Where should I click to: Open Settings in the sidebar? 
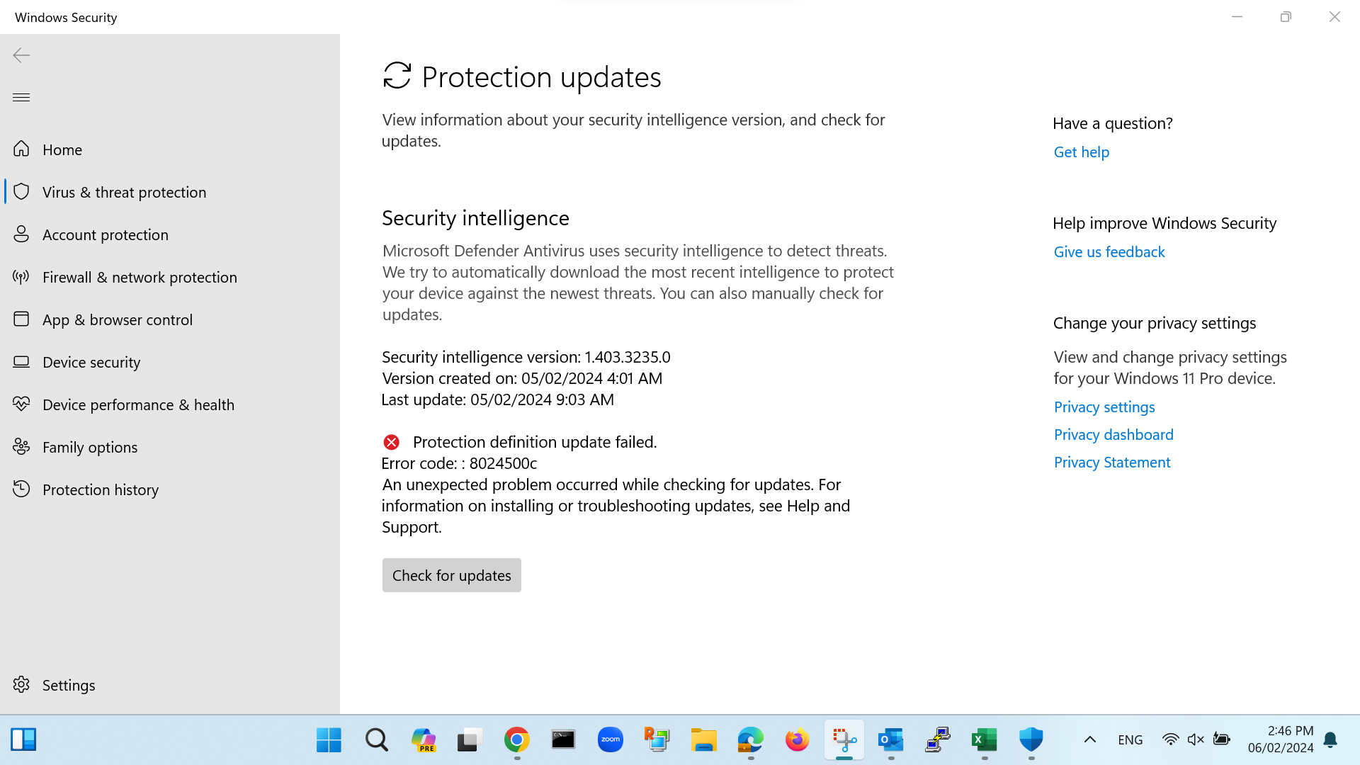pyautogui.click(x=170, y=685)
